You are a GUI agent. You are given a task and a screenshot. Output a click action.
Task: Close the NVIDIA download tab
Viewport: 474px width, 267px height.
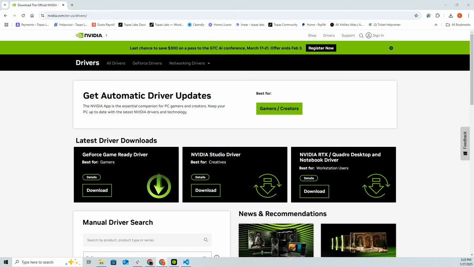pos(62,5)
